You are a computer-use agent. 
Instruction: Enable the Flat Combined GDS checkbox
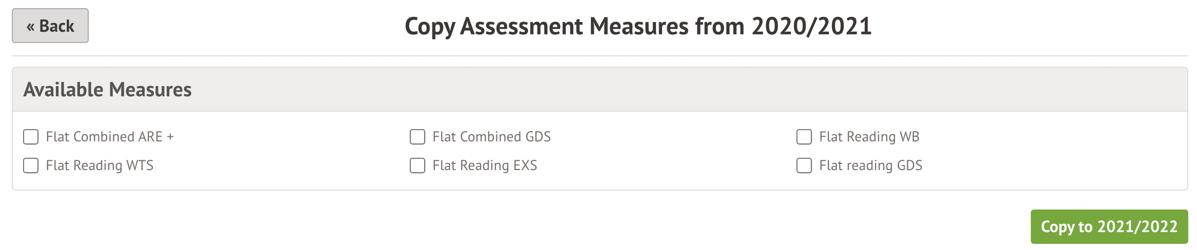point(417,137)
